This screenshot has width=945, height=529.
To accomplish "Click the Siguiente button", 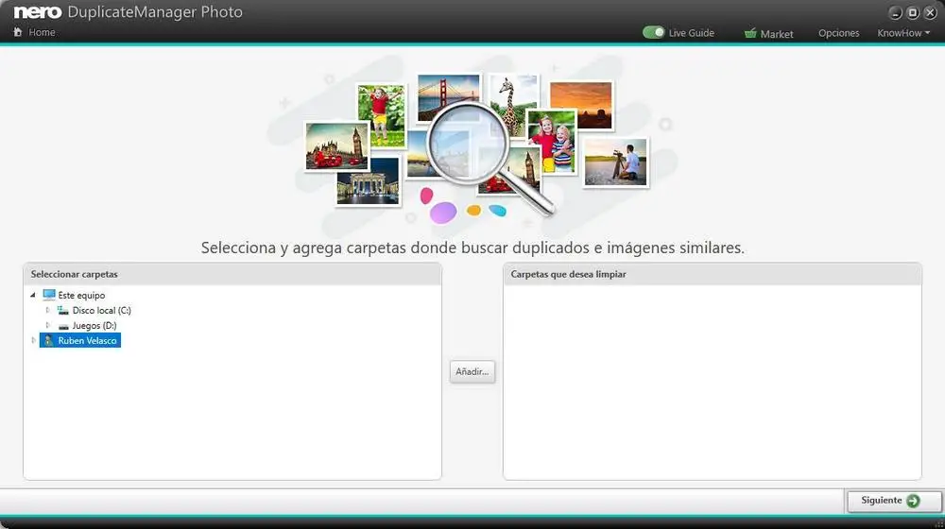I will (x=894, y=501).
